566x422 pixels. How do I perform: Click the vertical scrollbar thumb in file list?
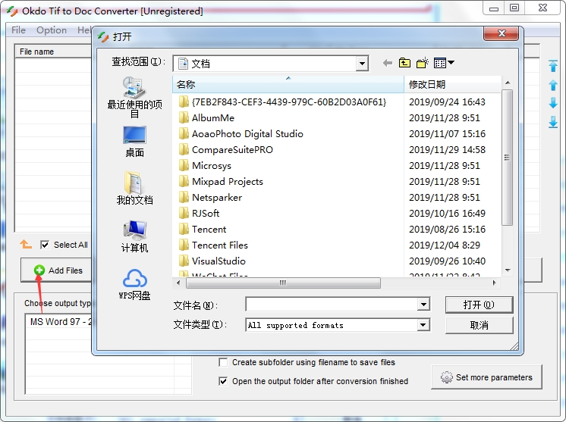(507, 158)
